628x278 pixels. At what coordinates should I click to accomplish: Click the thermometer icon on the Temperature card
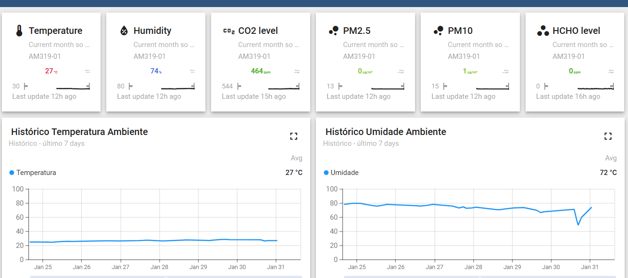[18, 30]
